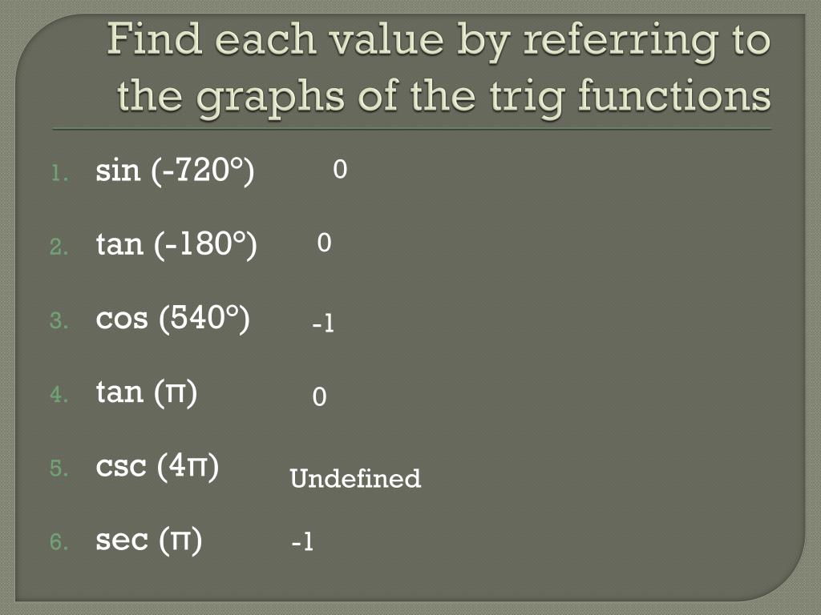Screen dimensions: 821x615
Task: Click the title line "Find each value by referring to"
Action: pyautogui.click(x=439, y=40)
